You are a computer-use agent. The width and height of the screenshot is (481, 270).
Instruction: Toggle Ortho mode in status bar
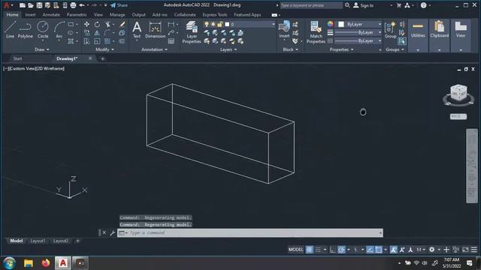click(x=332, y=250)
